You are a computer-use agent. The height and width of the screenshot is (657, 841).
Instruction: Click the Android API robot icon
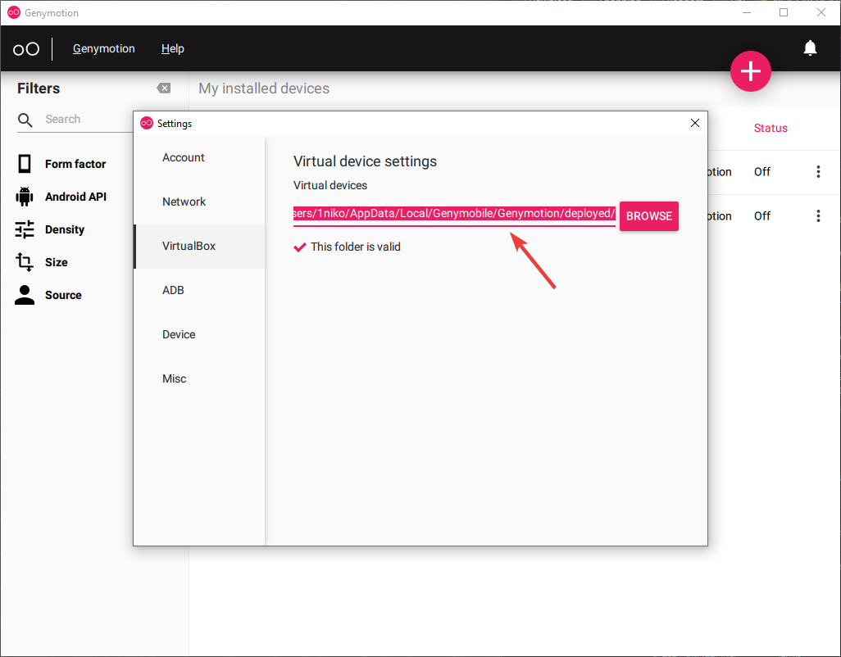pos(25,197)
